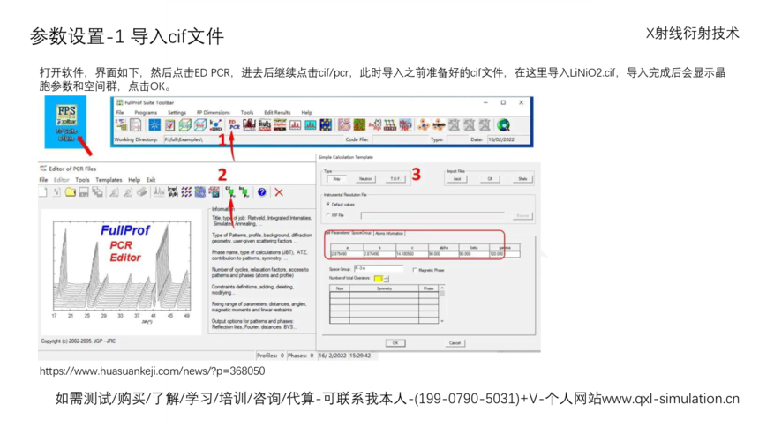The image size is (759, 427).
Task: Click the ED PCR toolbar icon
Action: click(233, 125)
